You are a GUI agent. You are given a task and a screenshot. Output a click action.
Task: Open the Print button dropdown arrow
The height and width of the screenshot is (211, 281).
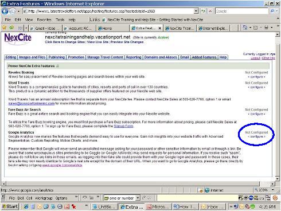coord(272,28)
